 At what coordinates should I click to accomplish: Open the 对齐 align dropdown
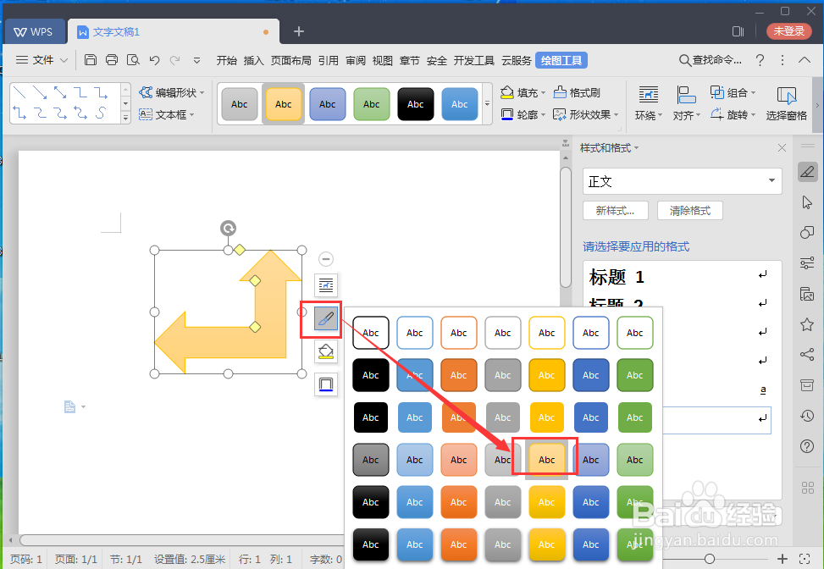[x=686, y=103]
